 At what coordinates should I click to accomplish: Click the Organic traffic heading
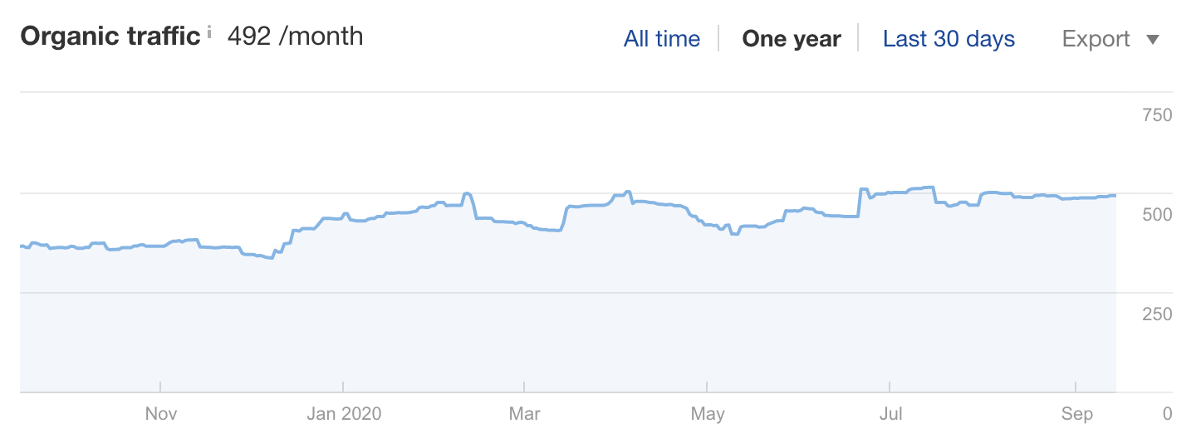click(x=110, y=37)
